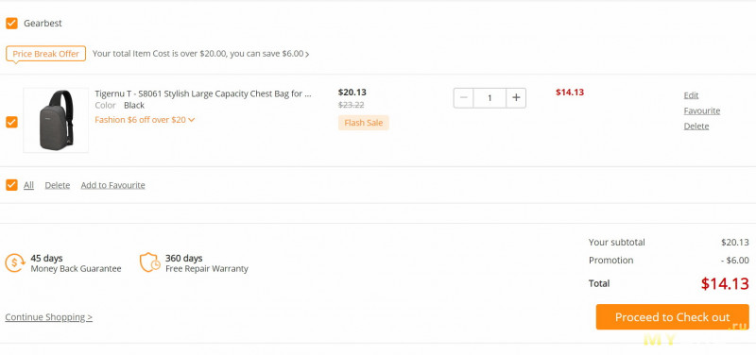Screen dimensions: 756x355
Task: Open price break savings details arrow
Action: click(x=307, y=54)
